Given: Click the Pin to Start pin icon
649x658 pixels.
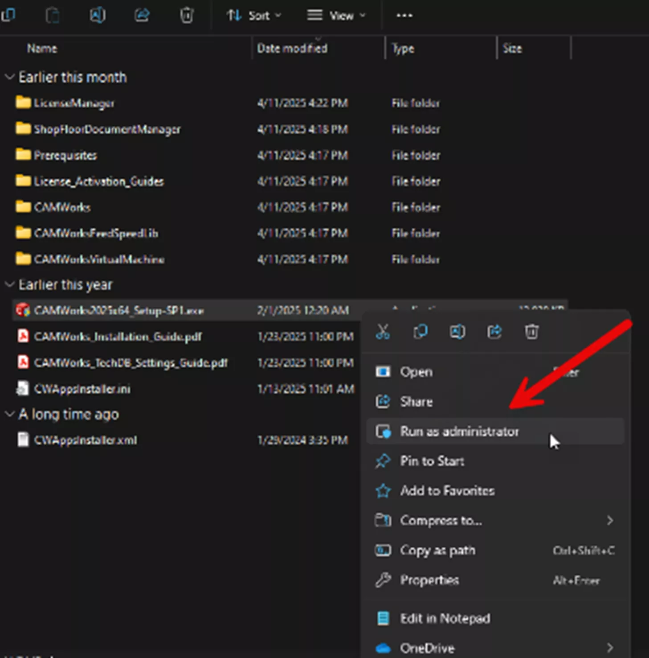Looking at the screenshot, I should click(x=383, y=461).
